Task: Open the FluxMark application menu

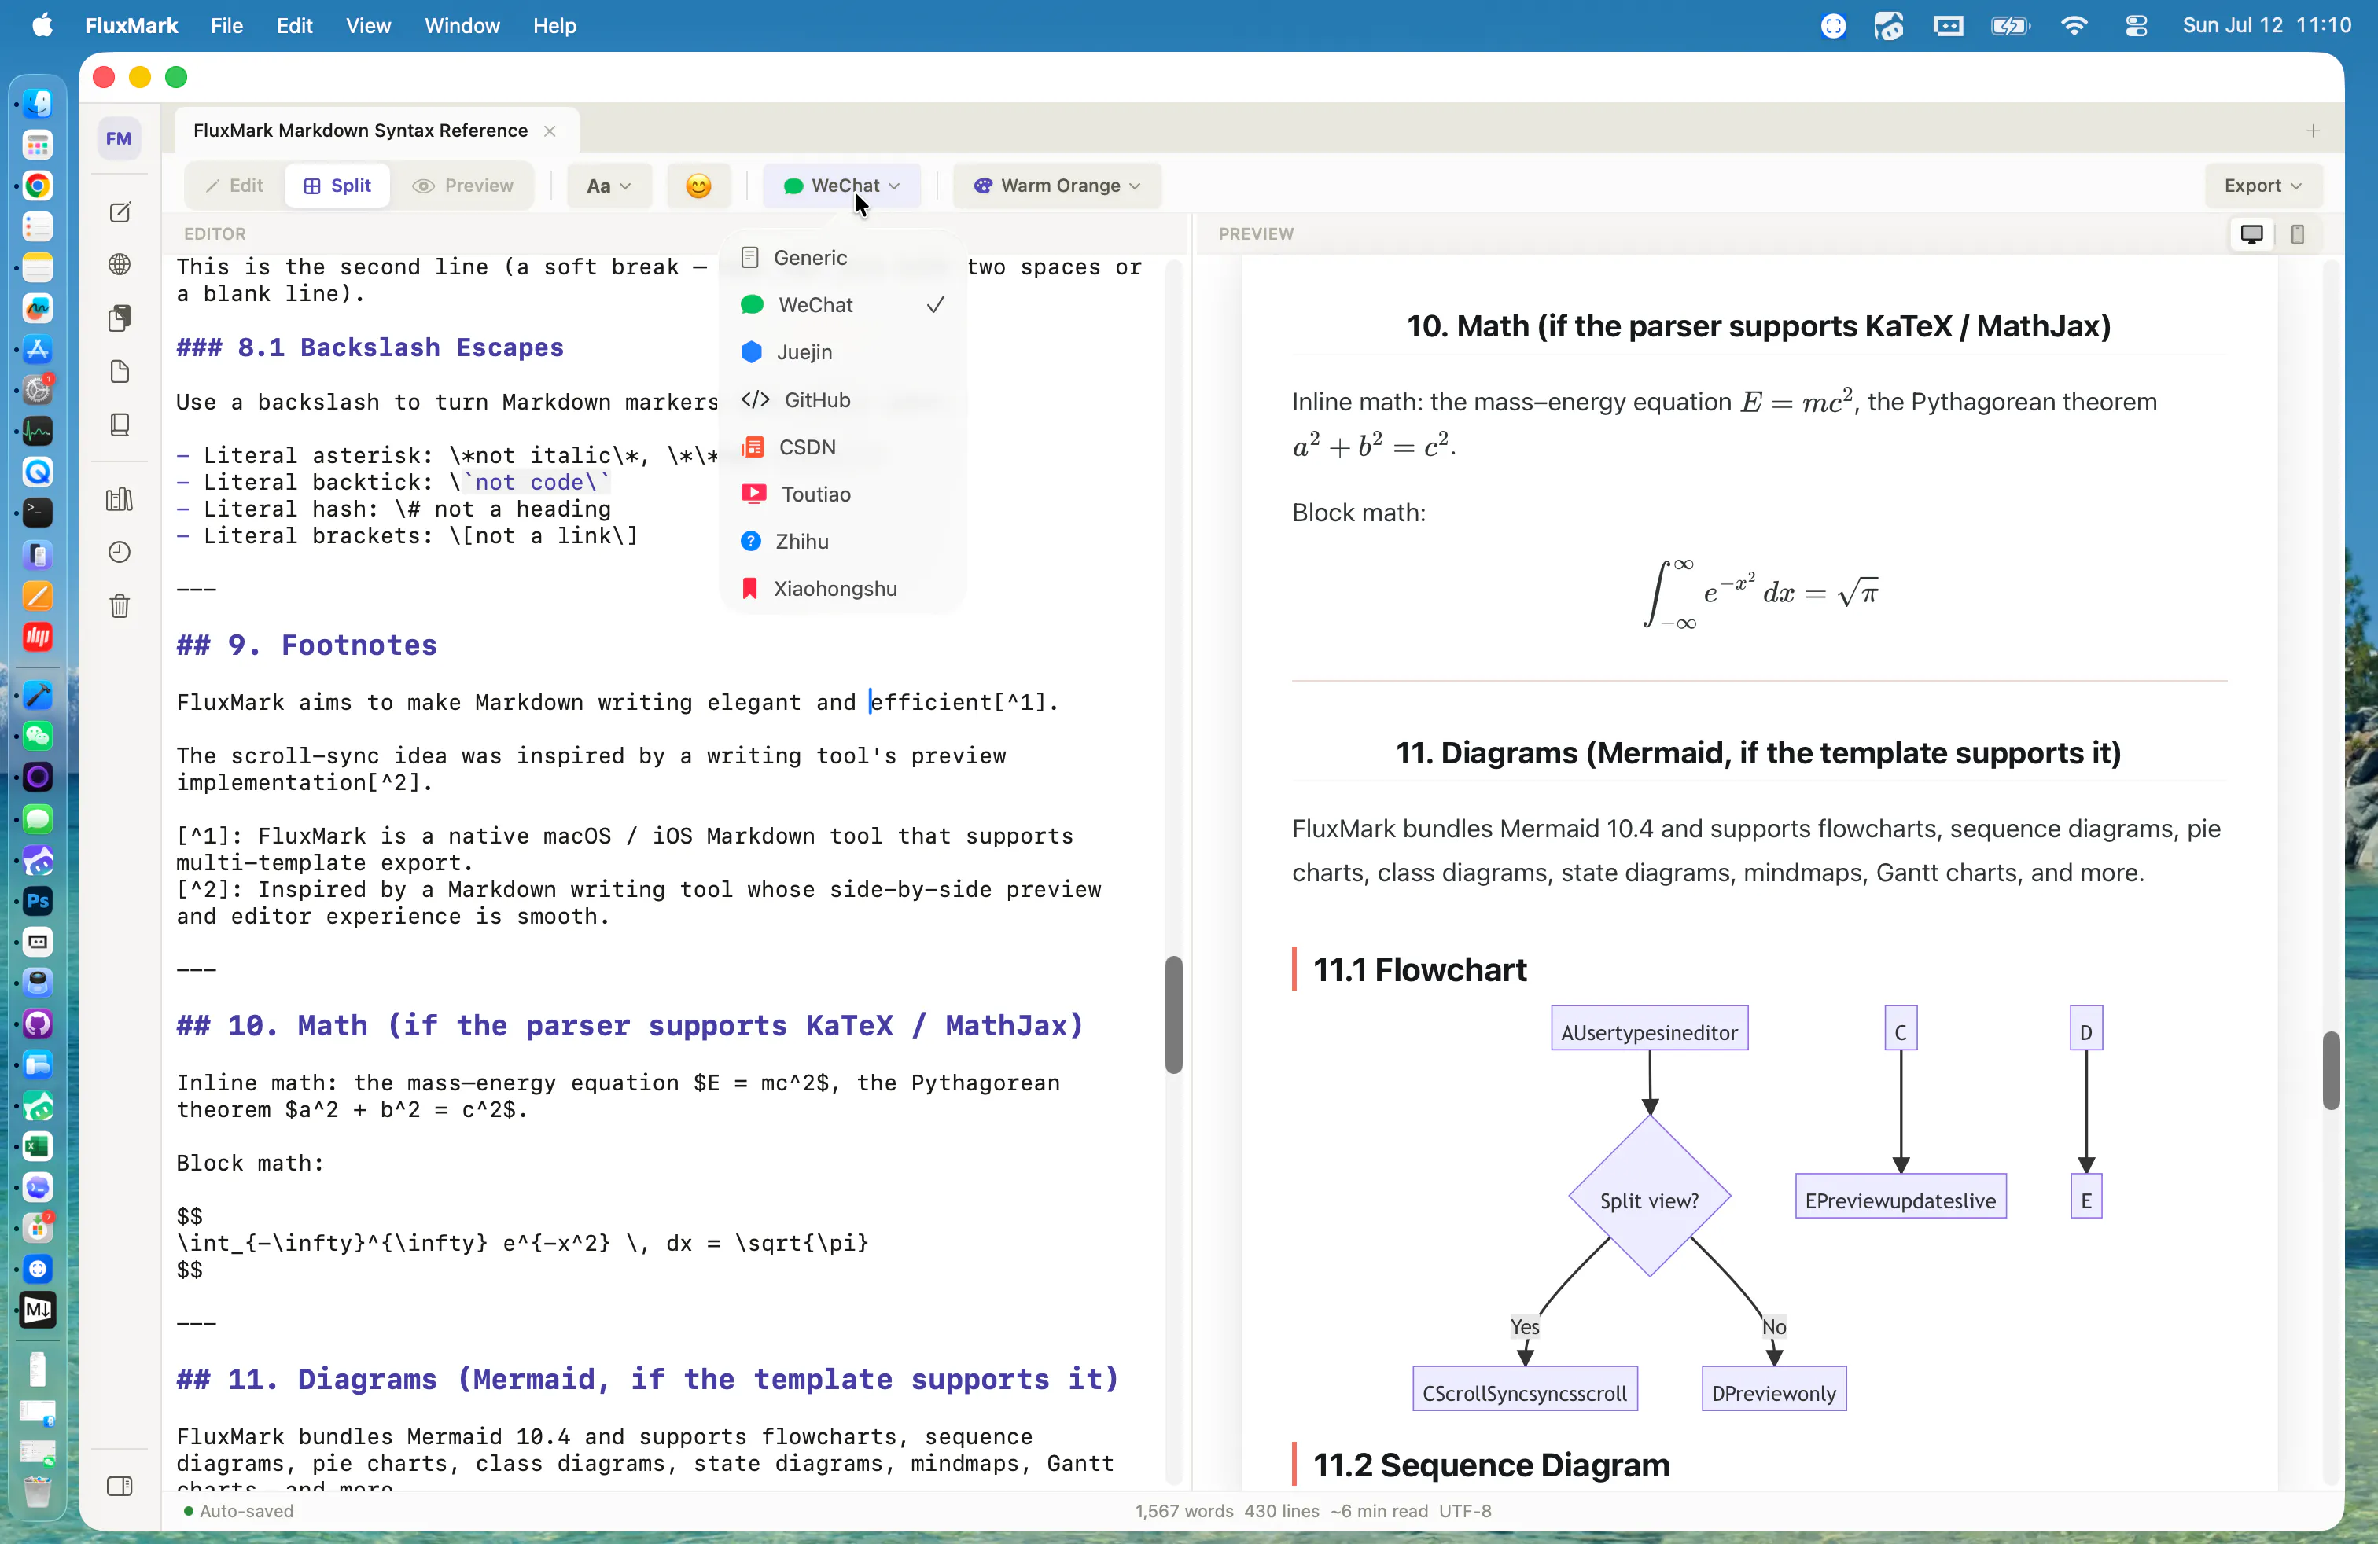Action: pyautogui.click(x=131, y=25)
